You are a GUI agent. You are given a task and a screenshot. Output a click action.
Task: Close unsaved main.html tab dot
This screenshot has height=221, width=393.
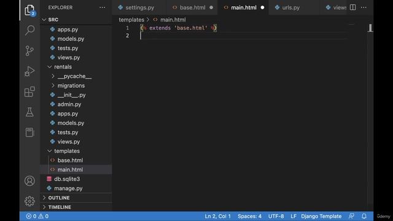[x=262, y=7]
